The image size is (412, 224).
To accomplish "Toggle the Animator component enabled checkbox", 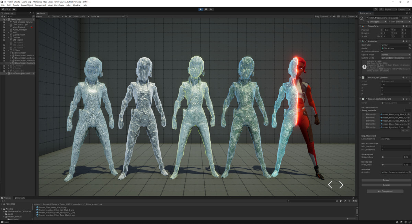I will tap(366, 41).
